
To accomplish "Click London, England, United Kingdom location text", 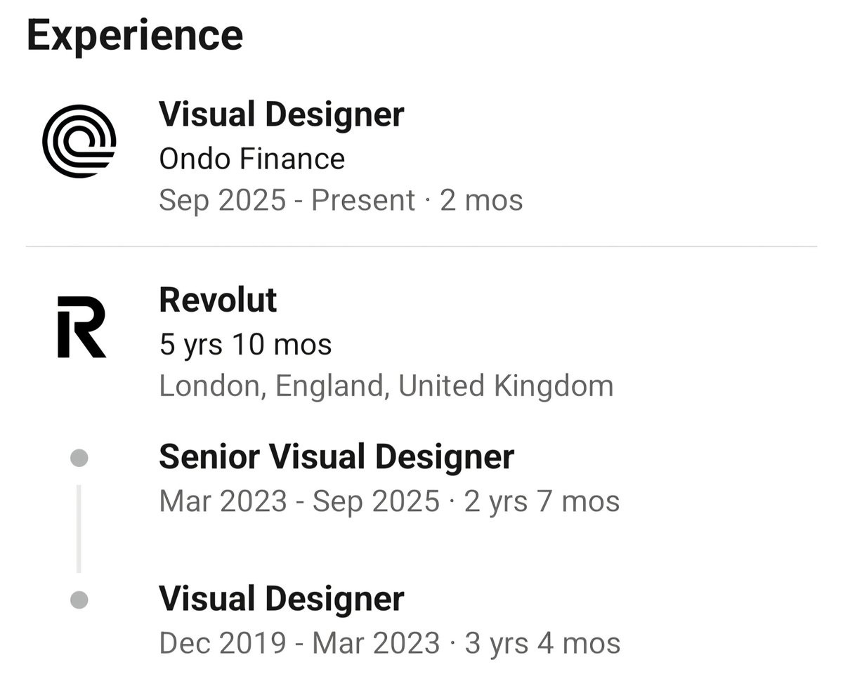I will [386, 386].
